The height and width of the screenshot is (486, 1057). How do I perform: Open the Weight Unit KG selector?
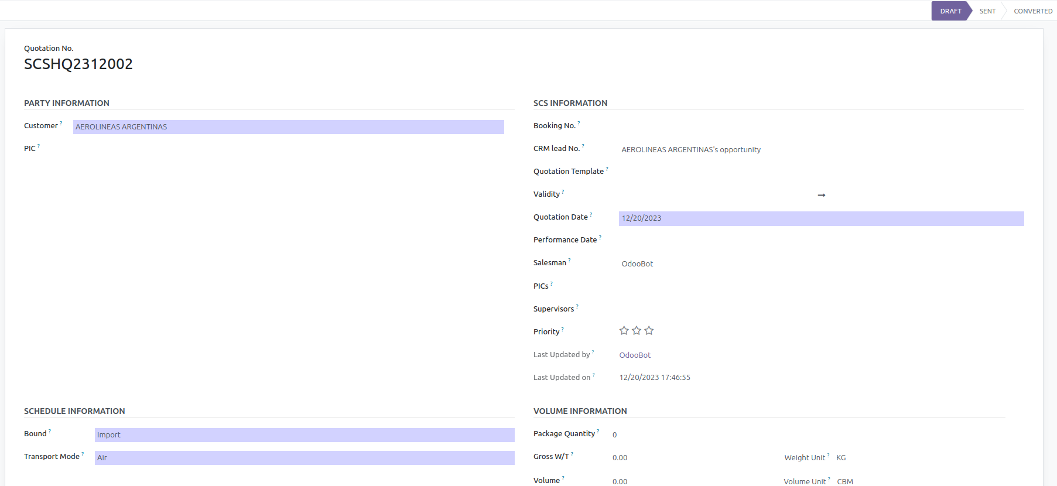point(841,458)
